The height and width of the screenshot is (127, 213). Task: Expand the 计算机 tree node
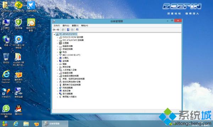coord(57,58)
